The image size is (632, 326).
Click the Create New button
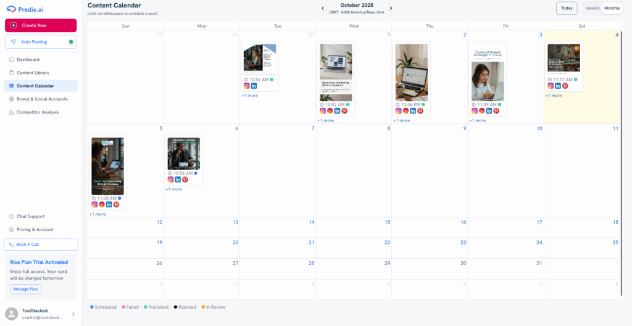click(x=41, y=25)
